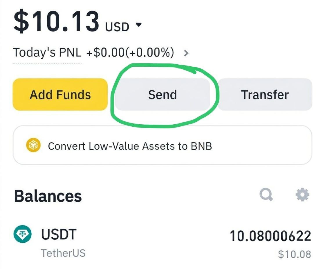Click the 10.08000622 USDT amount
Viewport: 325px width, 269px height.
pos(270,236)
